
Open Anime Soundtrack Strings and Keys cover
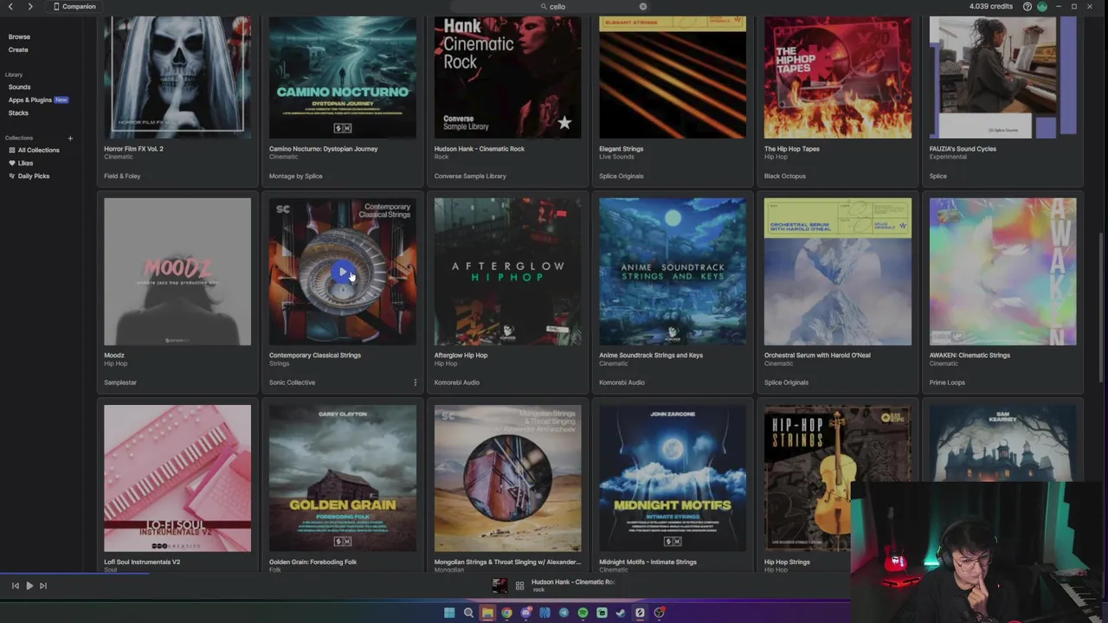point(673,272)
